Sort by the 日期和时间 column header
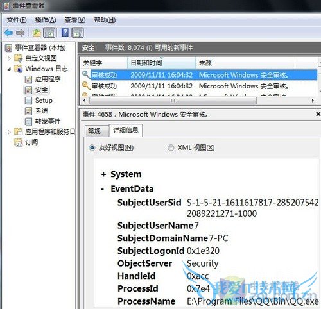 click(162, 63)
